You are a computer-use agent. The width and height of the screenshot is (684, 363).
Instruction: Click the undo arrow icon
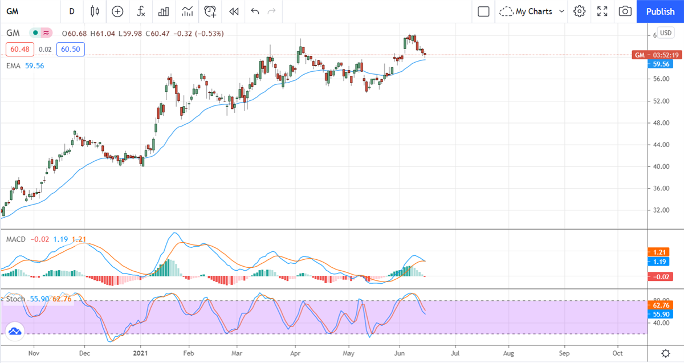255,11
